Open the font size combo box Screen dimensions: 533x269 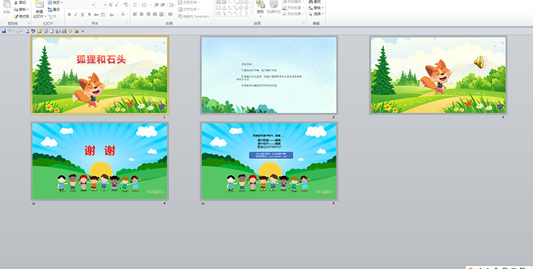(x=102, y=5)
